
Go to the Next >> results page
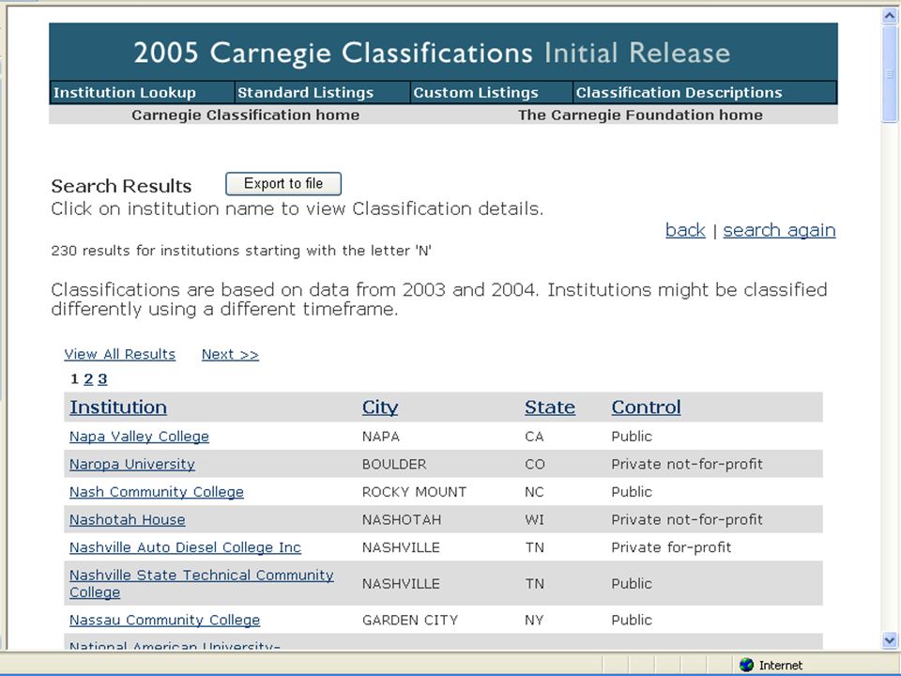click(x=230, y=354)
